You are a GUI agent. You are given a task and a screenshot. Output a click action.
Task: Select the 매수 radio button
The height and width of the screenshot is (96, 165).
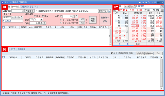click(x=35, y=16)
